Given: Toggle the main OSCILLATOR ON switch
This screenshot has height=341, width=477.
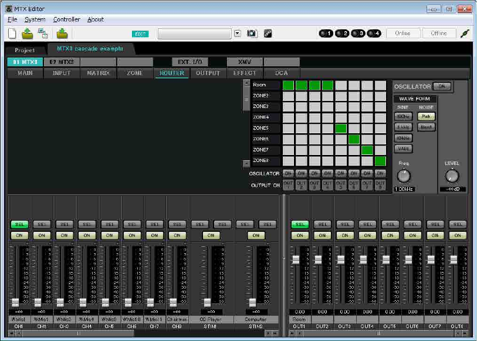Looking at the screenshot, I should tap(442, 86).
